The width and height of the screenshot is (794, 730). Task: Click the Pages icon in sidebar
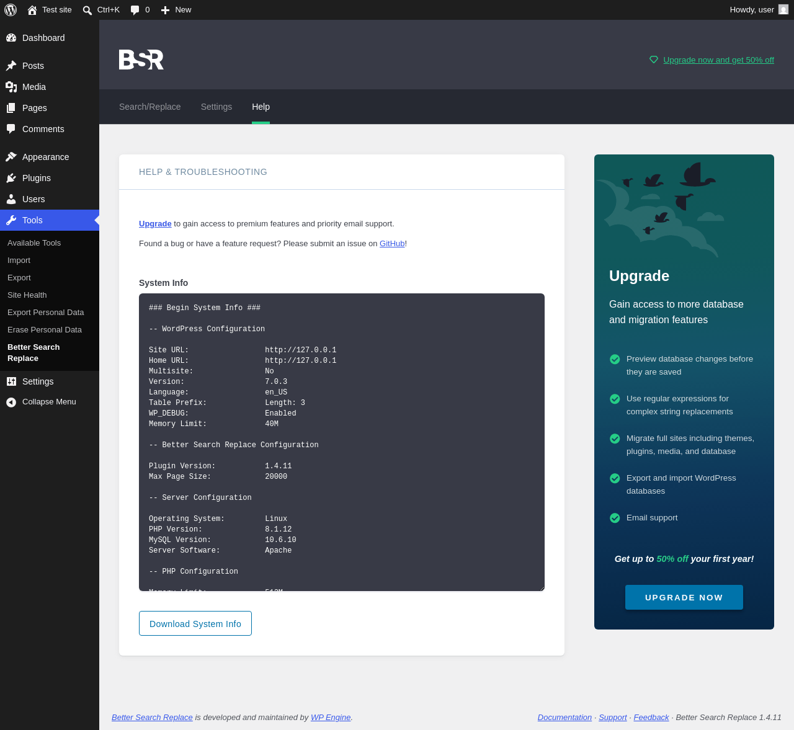pyautogui.click(x=11, y=108)
